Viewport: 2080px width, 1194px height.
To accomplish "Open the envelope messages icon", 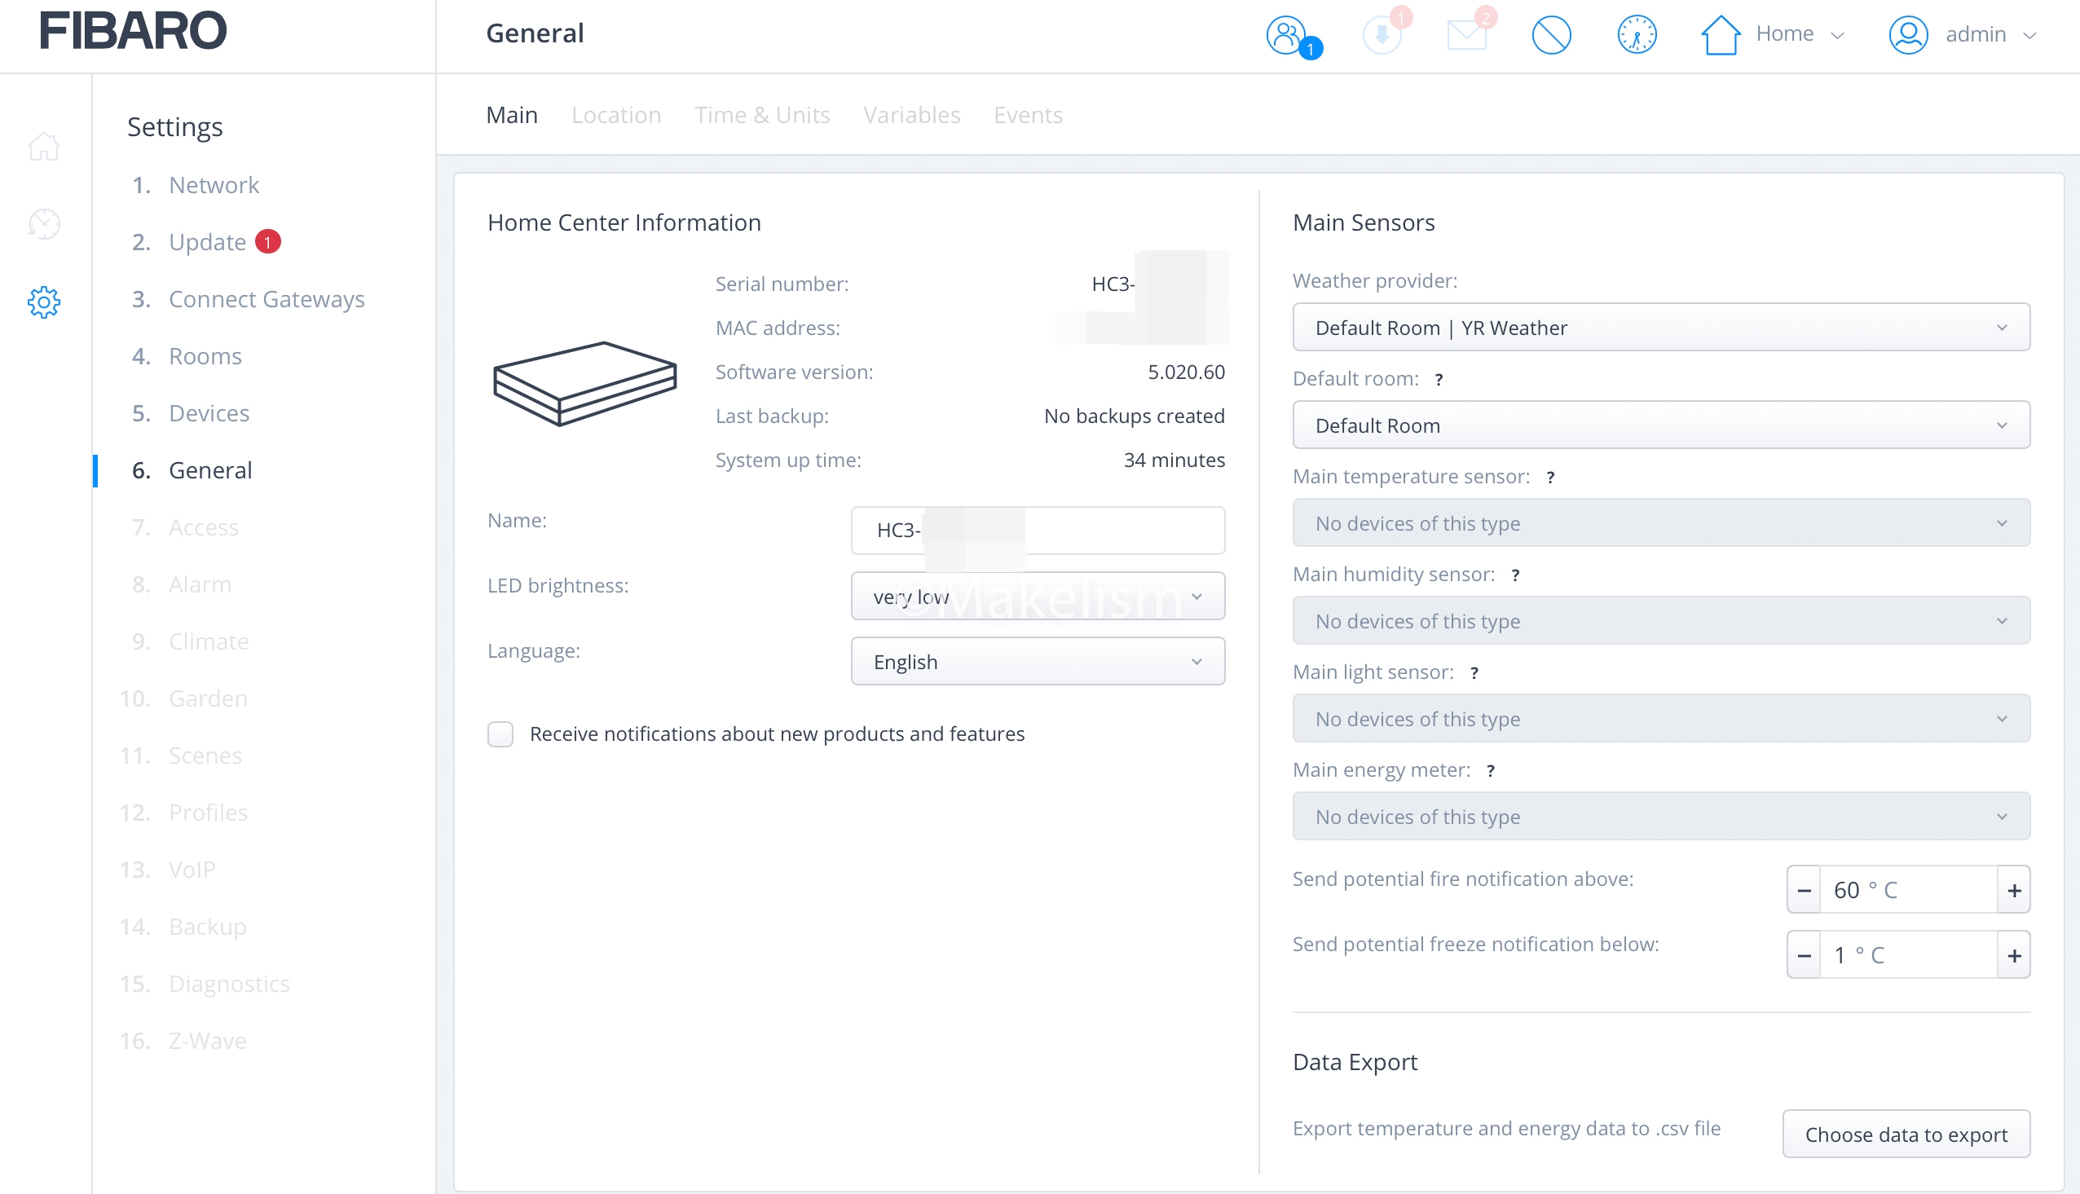I will (x=1467, y=35).
